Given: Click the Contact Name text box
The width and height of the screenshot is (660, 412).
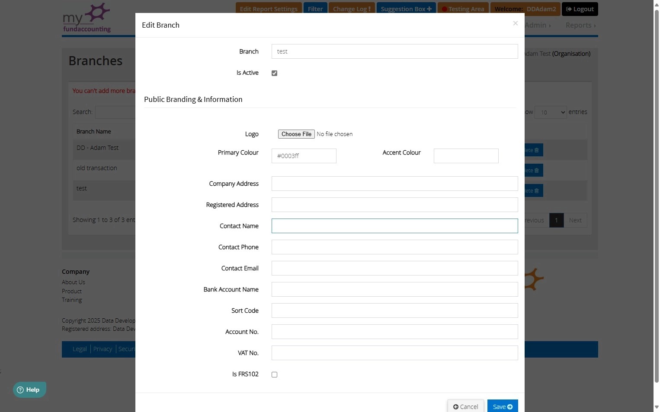Looking at the screenshot, I should tap(394, 226).
